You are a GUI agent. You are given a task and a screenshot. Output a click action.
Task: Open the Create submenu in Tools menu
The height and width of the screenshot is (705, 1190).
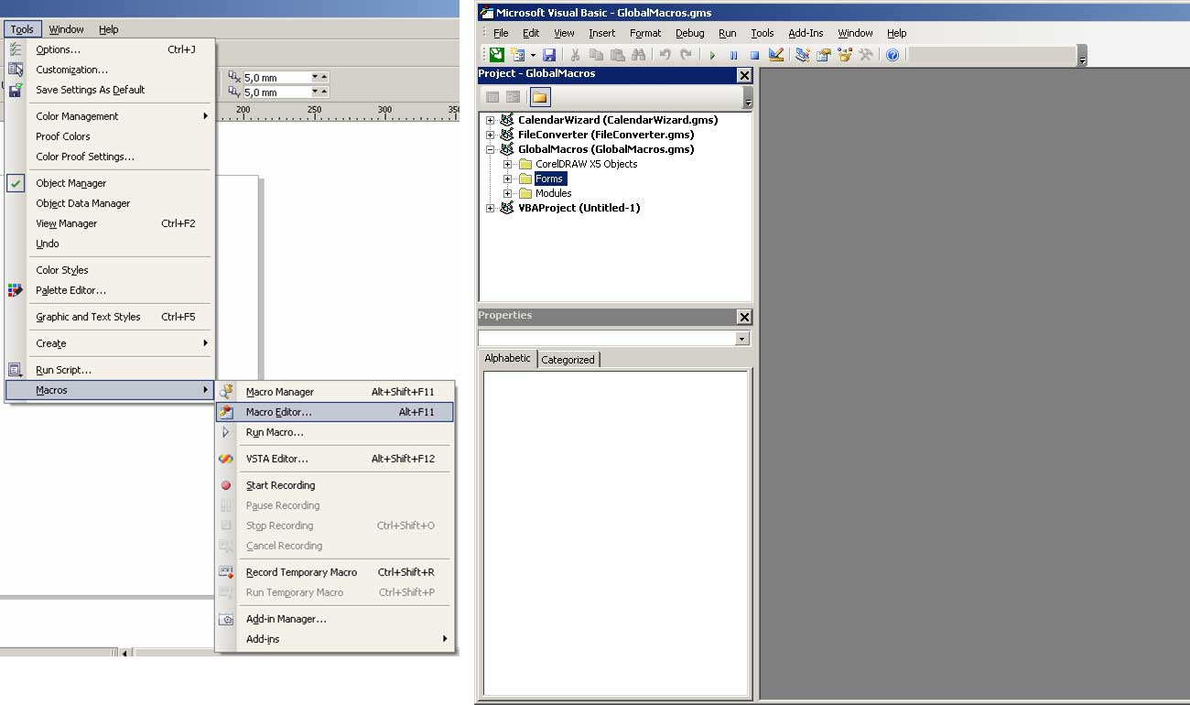point(110,343)
